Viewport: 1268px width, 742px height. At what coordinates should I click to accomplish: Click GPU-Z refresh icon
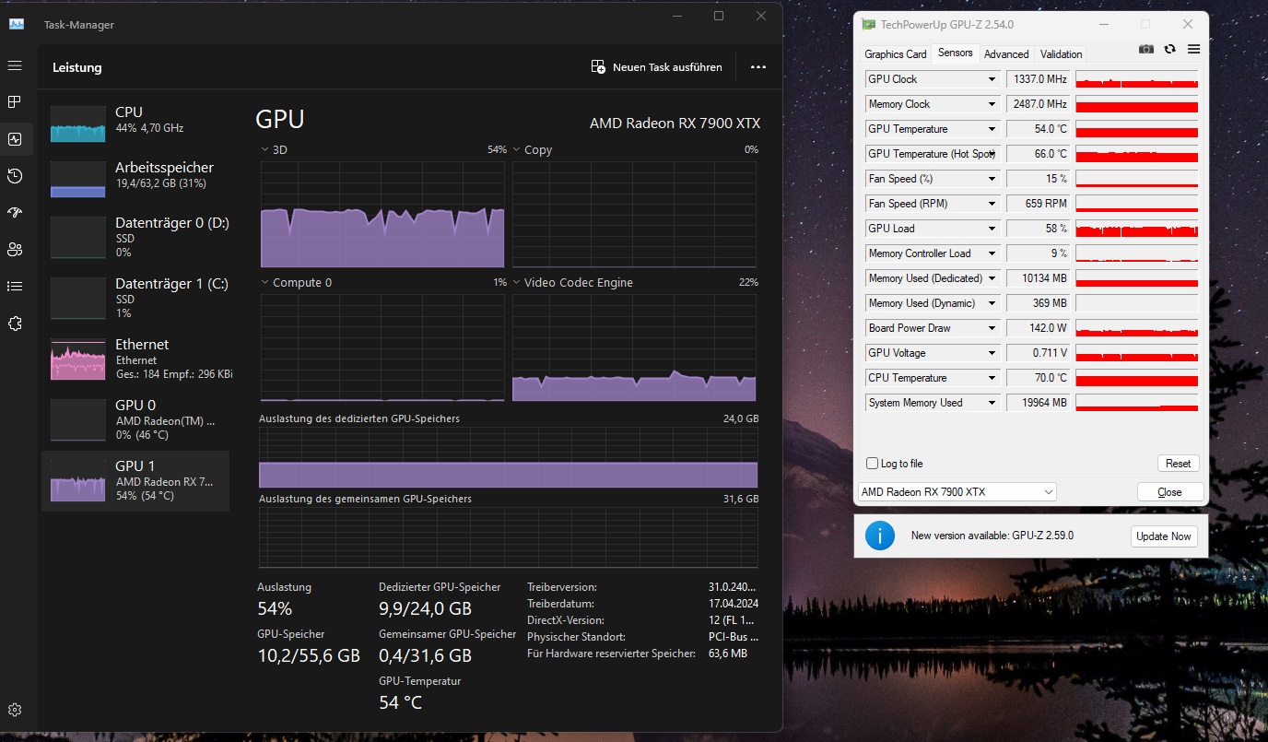point(1170,49)
